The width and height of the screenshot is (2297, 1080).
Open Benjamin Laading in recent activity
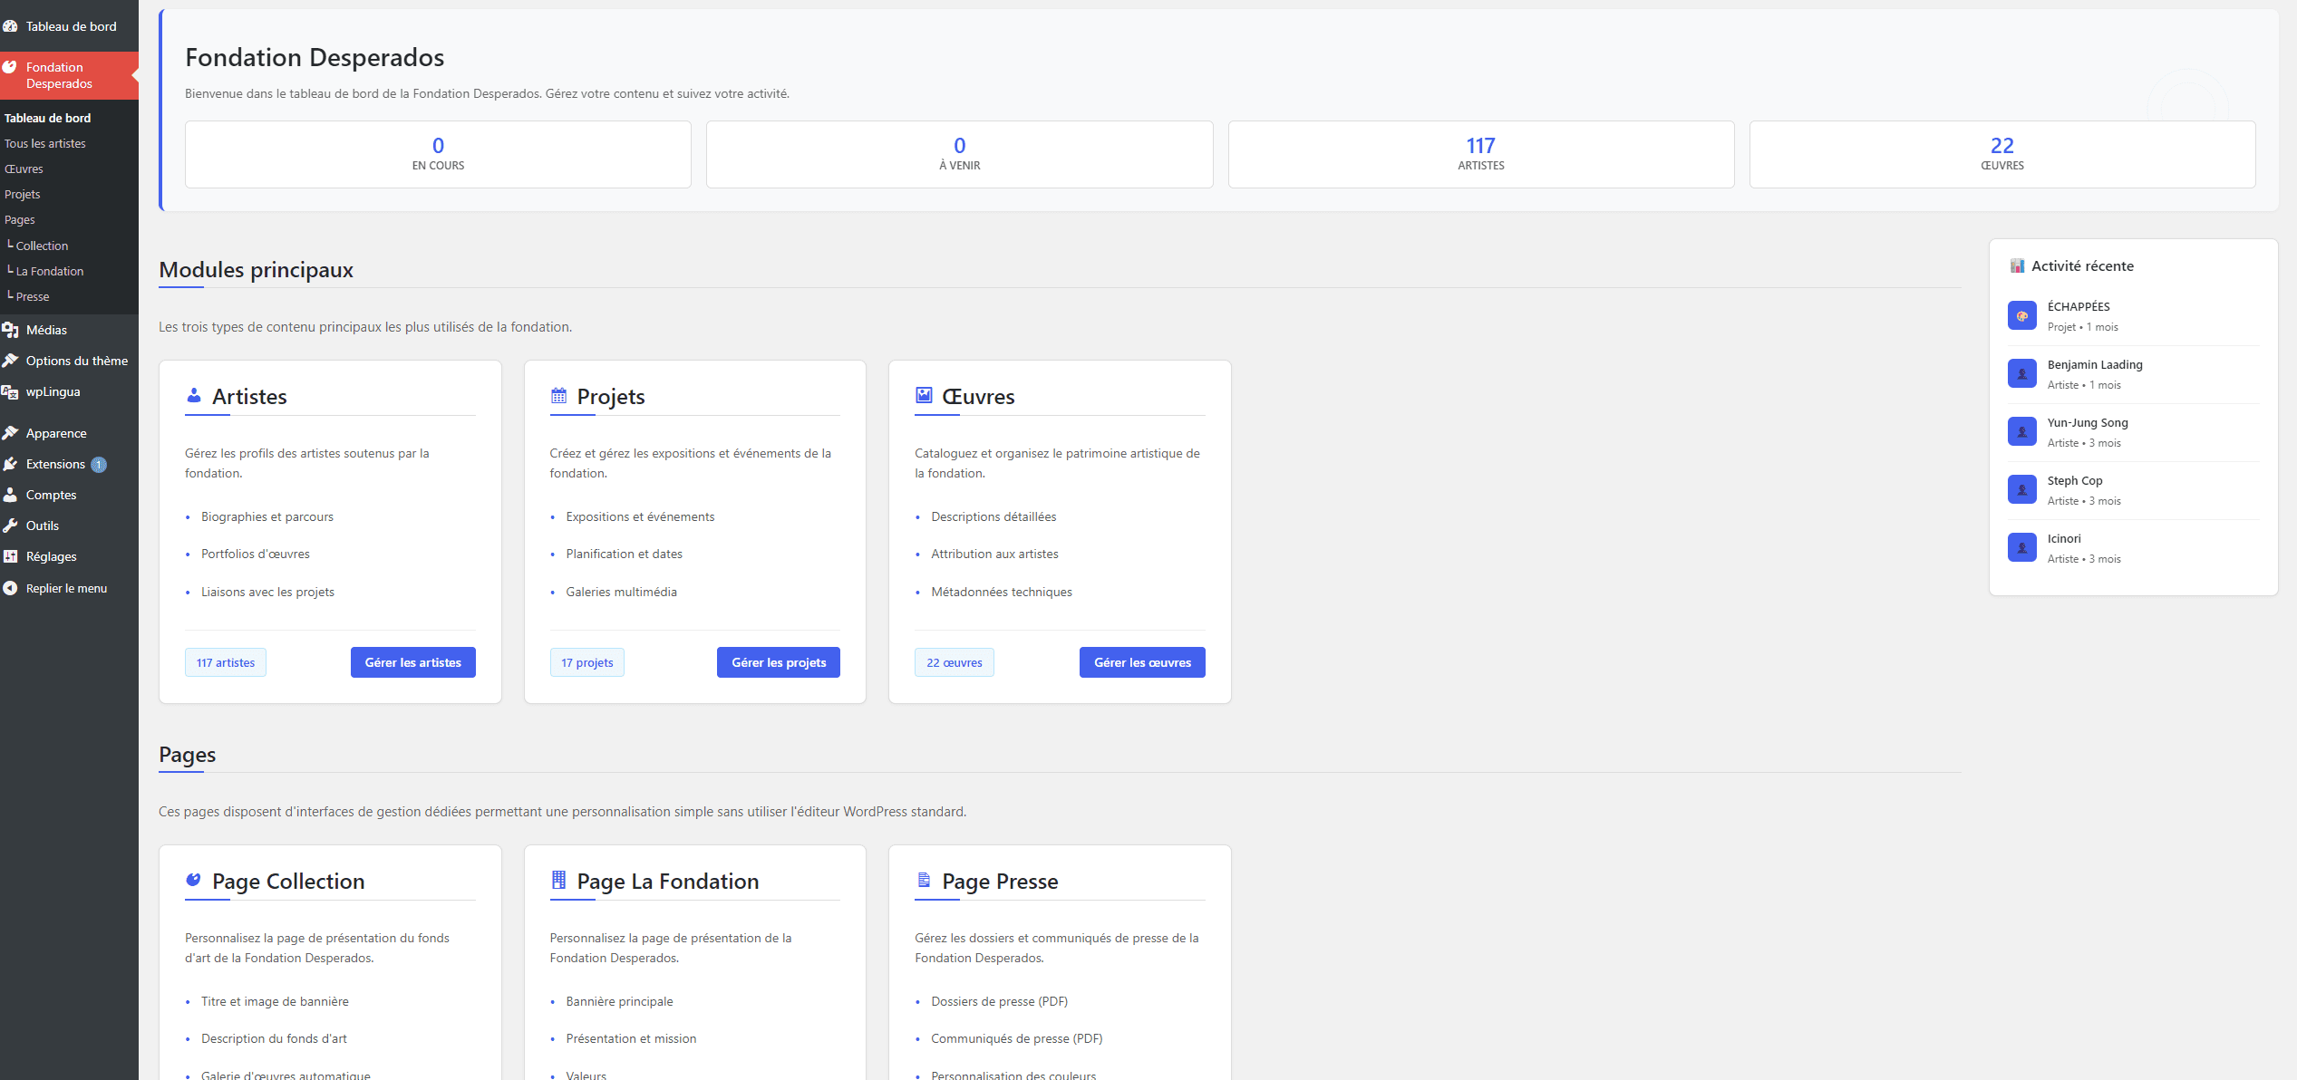coord(2094,364)
